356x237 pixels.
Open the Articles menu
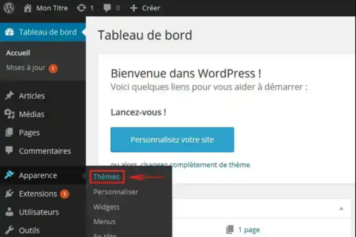tap(32, 96)
